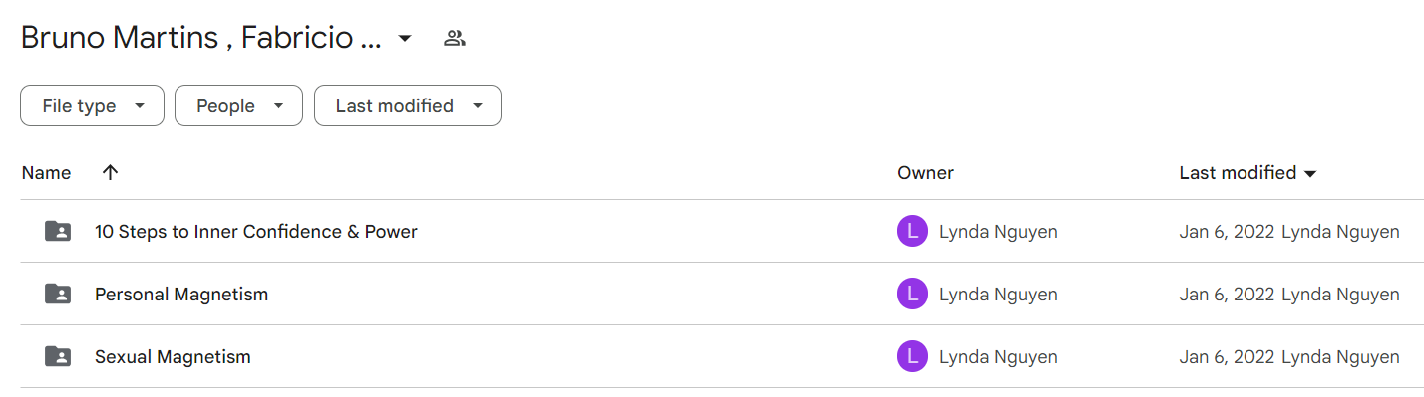Select the 10 Steps to Inner Confidence & Power folder
The width and height of the screenshot is (1424, 397).
tap(255, 231)
